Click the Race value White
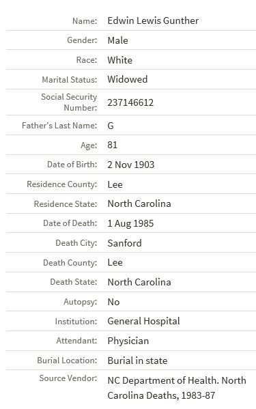Image resolution: width=256 pixels, height=409 pixels. pos(120,60)
